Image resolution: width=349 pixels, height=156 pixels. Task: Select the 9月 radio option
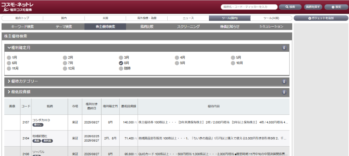pos(177,63)
